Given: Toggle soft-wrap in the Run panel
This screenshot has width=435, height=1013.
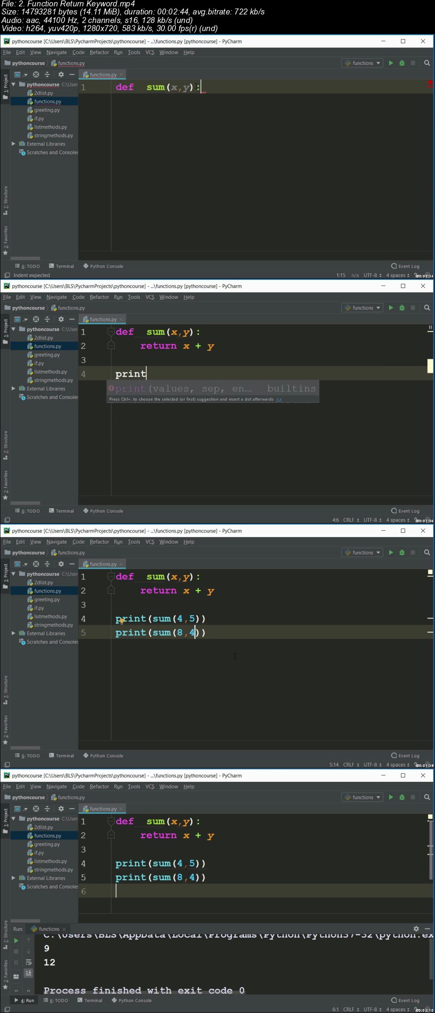Looking at the screenshot, I should (28, 962).
